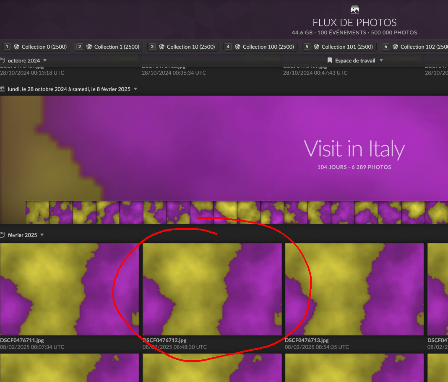Click the first thumbnail in the event filmstrip
Image resolution: width=448 pixels, height=382 pixels.
pos(37,212)
